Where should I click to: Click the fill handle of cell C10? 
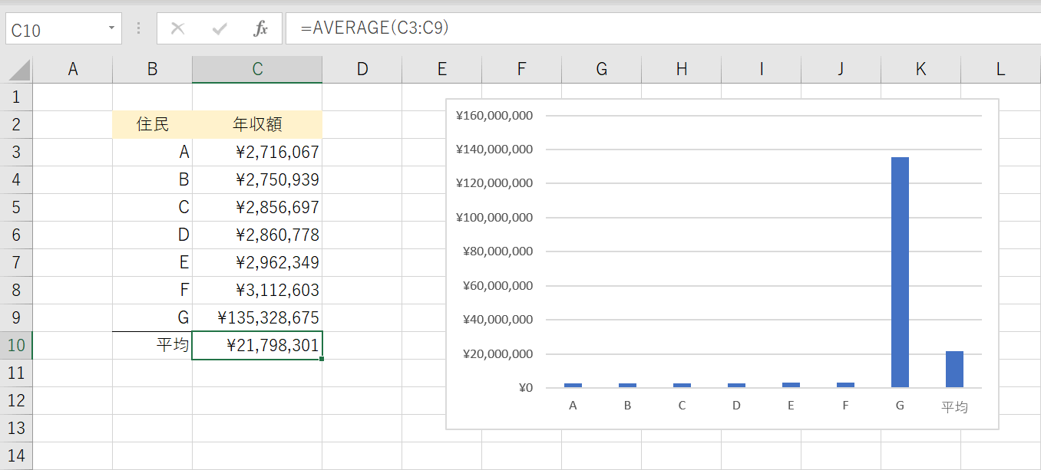click(321, 359)
